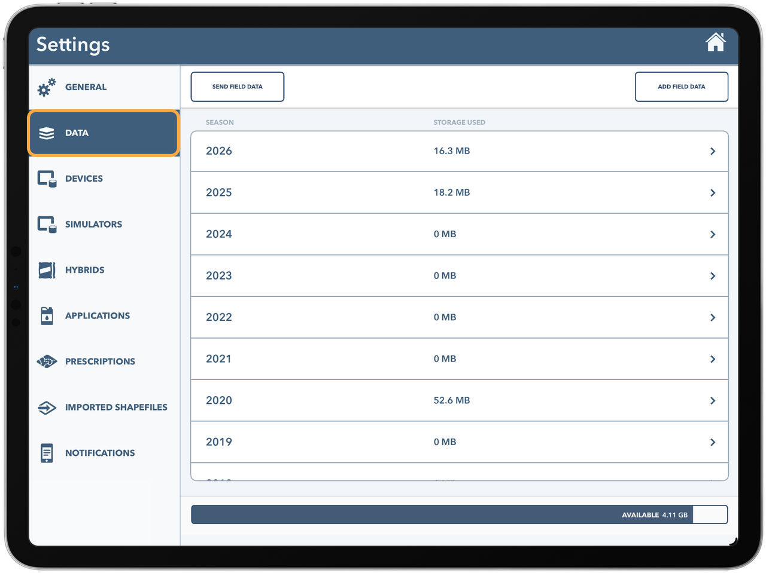The image size is (766, 573).
Task: Click 0 MB in the 2019 row
Action: pos(445,442)
